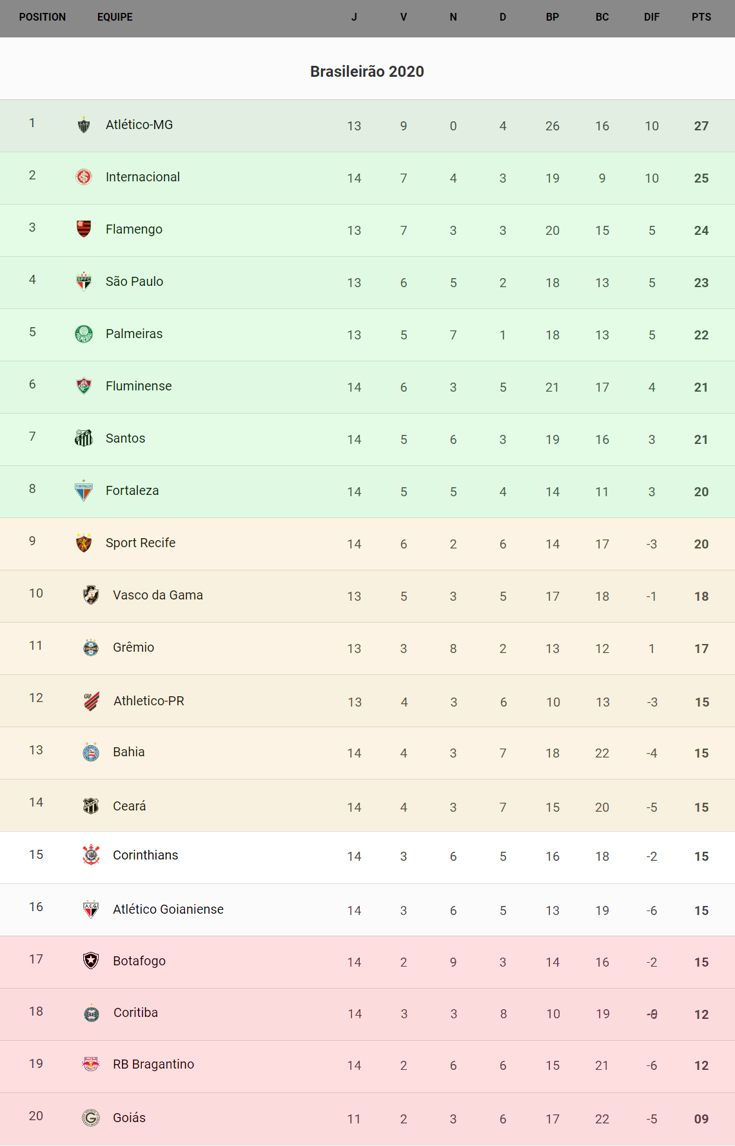This screenshot has height=1146, width=735.
Task: Open the Atlético Goianiense team name
Action: tap(168, 909)
